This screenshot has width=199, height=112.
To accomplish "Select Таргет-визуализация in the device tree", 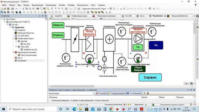I will (29, 55).
